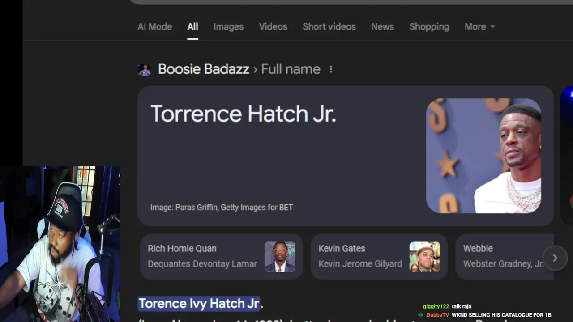The image size is (573, 322).
Task: Click highlighted Torence Ivy Hatch Jr text
Action: [199, 303]
